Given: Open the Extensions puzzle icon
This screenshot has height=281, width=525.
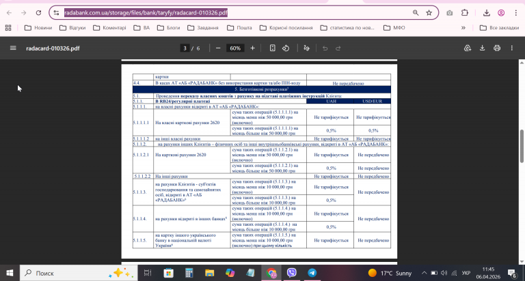Looking at the screenshot, I should [465, 13].
